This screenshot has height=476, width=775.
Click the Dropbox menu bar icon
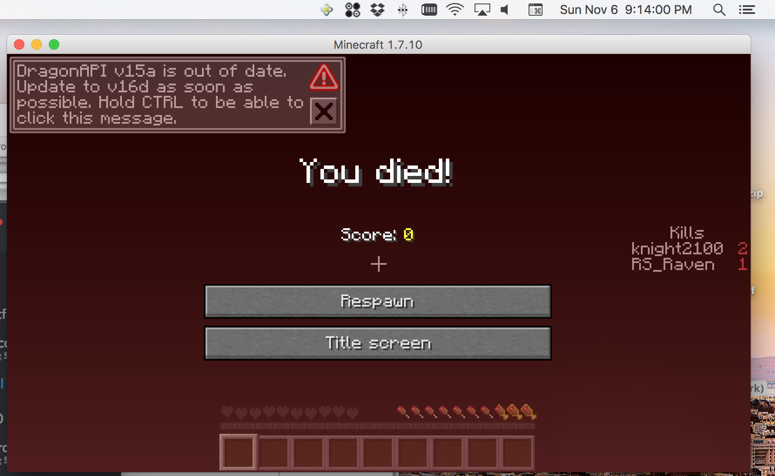click(377, 10)
